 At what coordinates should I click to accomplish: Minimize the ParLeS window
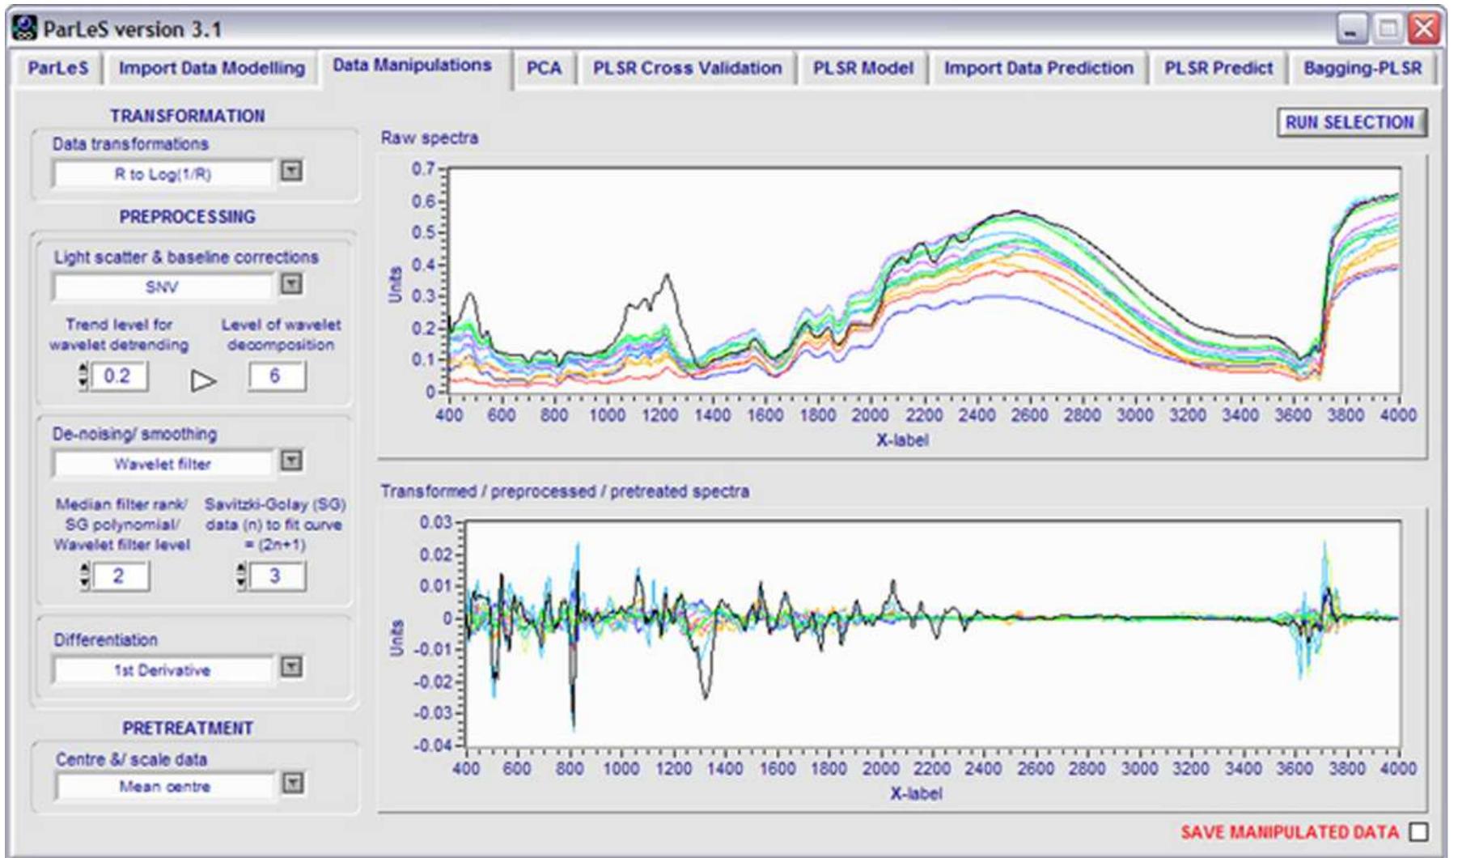click(x=1350, y=30)
